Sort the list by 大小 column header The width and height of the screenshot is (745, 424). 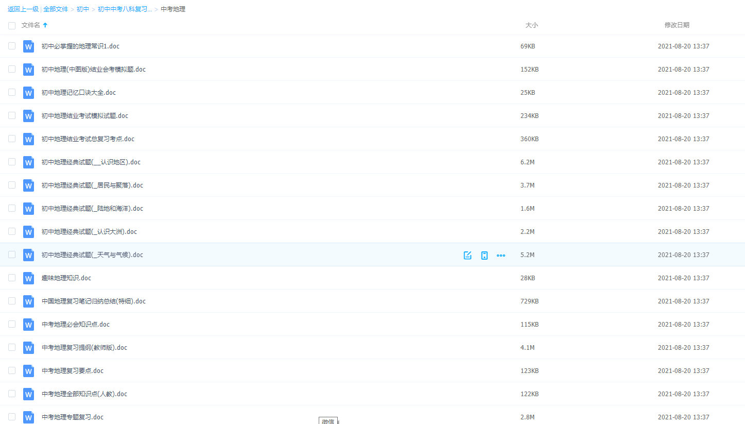(x=531, y=25)
